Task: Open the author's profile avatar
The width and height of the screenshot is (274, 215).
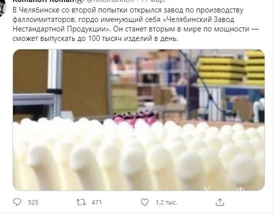Action: tap(3, 7)
